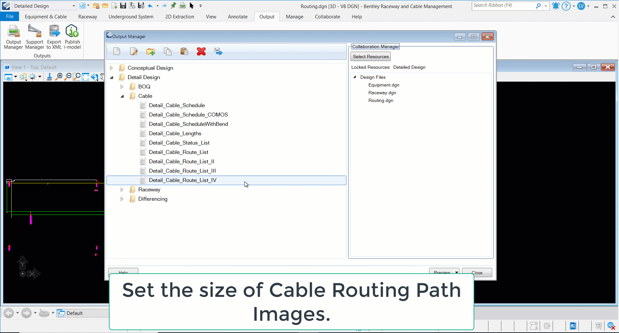619x333 pixels.
Task: Open the Preview button dropdown arrow
Action: [457, 272]
